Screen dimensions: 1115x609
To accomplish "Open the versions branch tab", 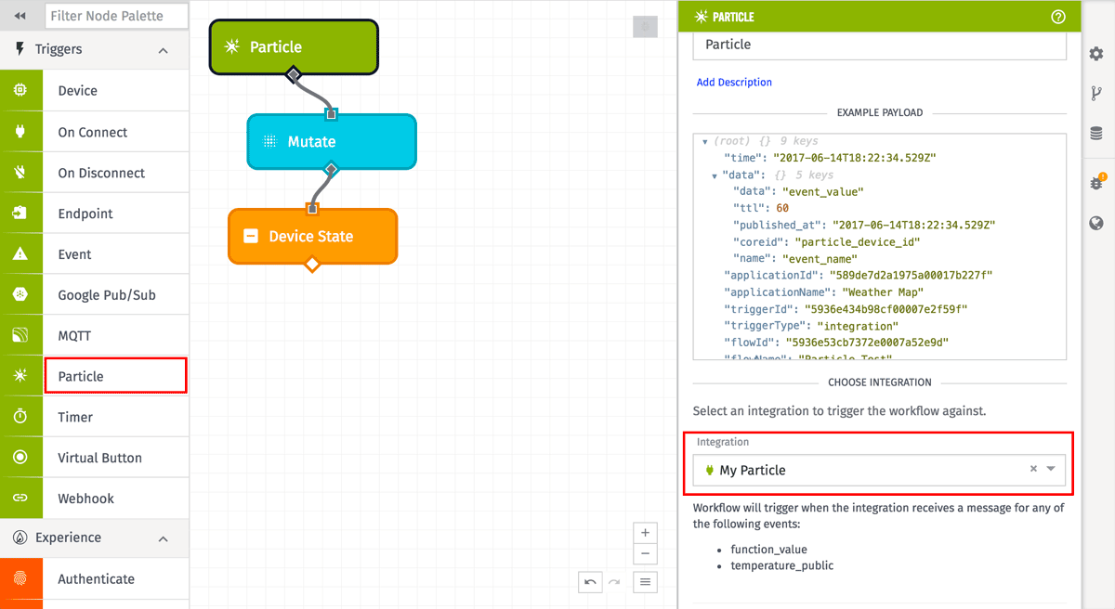I will point(1096,93).
